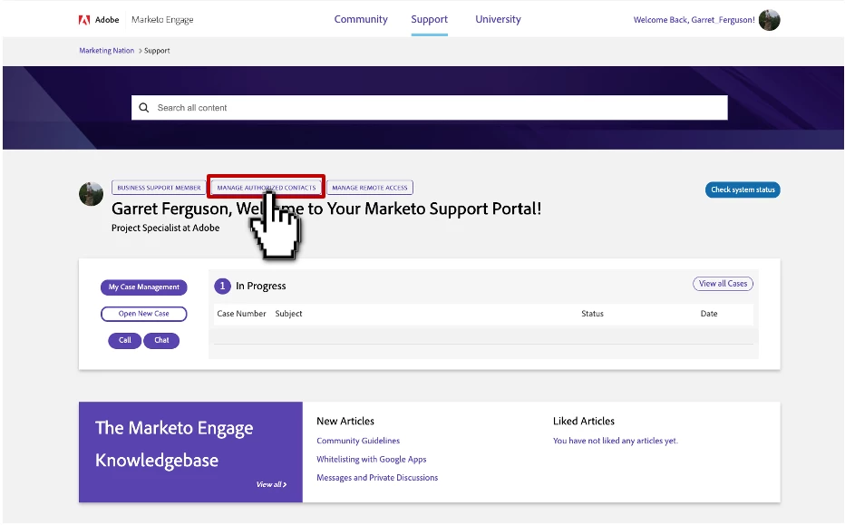Click the Adobe logo icon
This screenshot has width=845, height=525.
click(x=84, y=20)
